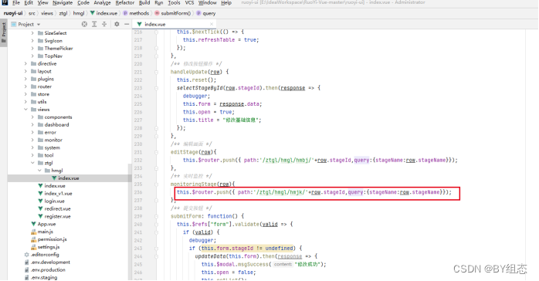Select .editorconfig in the tree
Viewport: 539px width, 281px height.
tap(42, 255)
